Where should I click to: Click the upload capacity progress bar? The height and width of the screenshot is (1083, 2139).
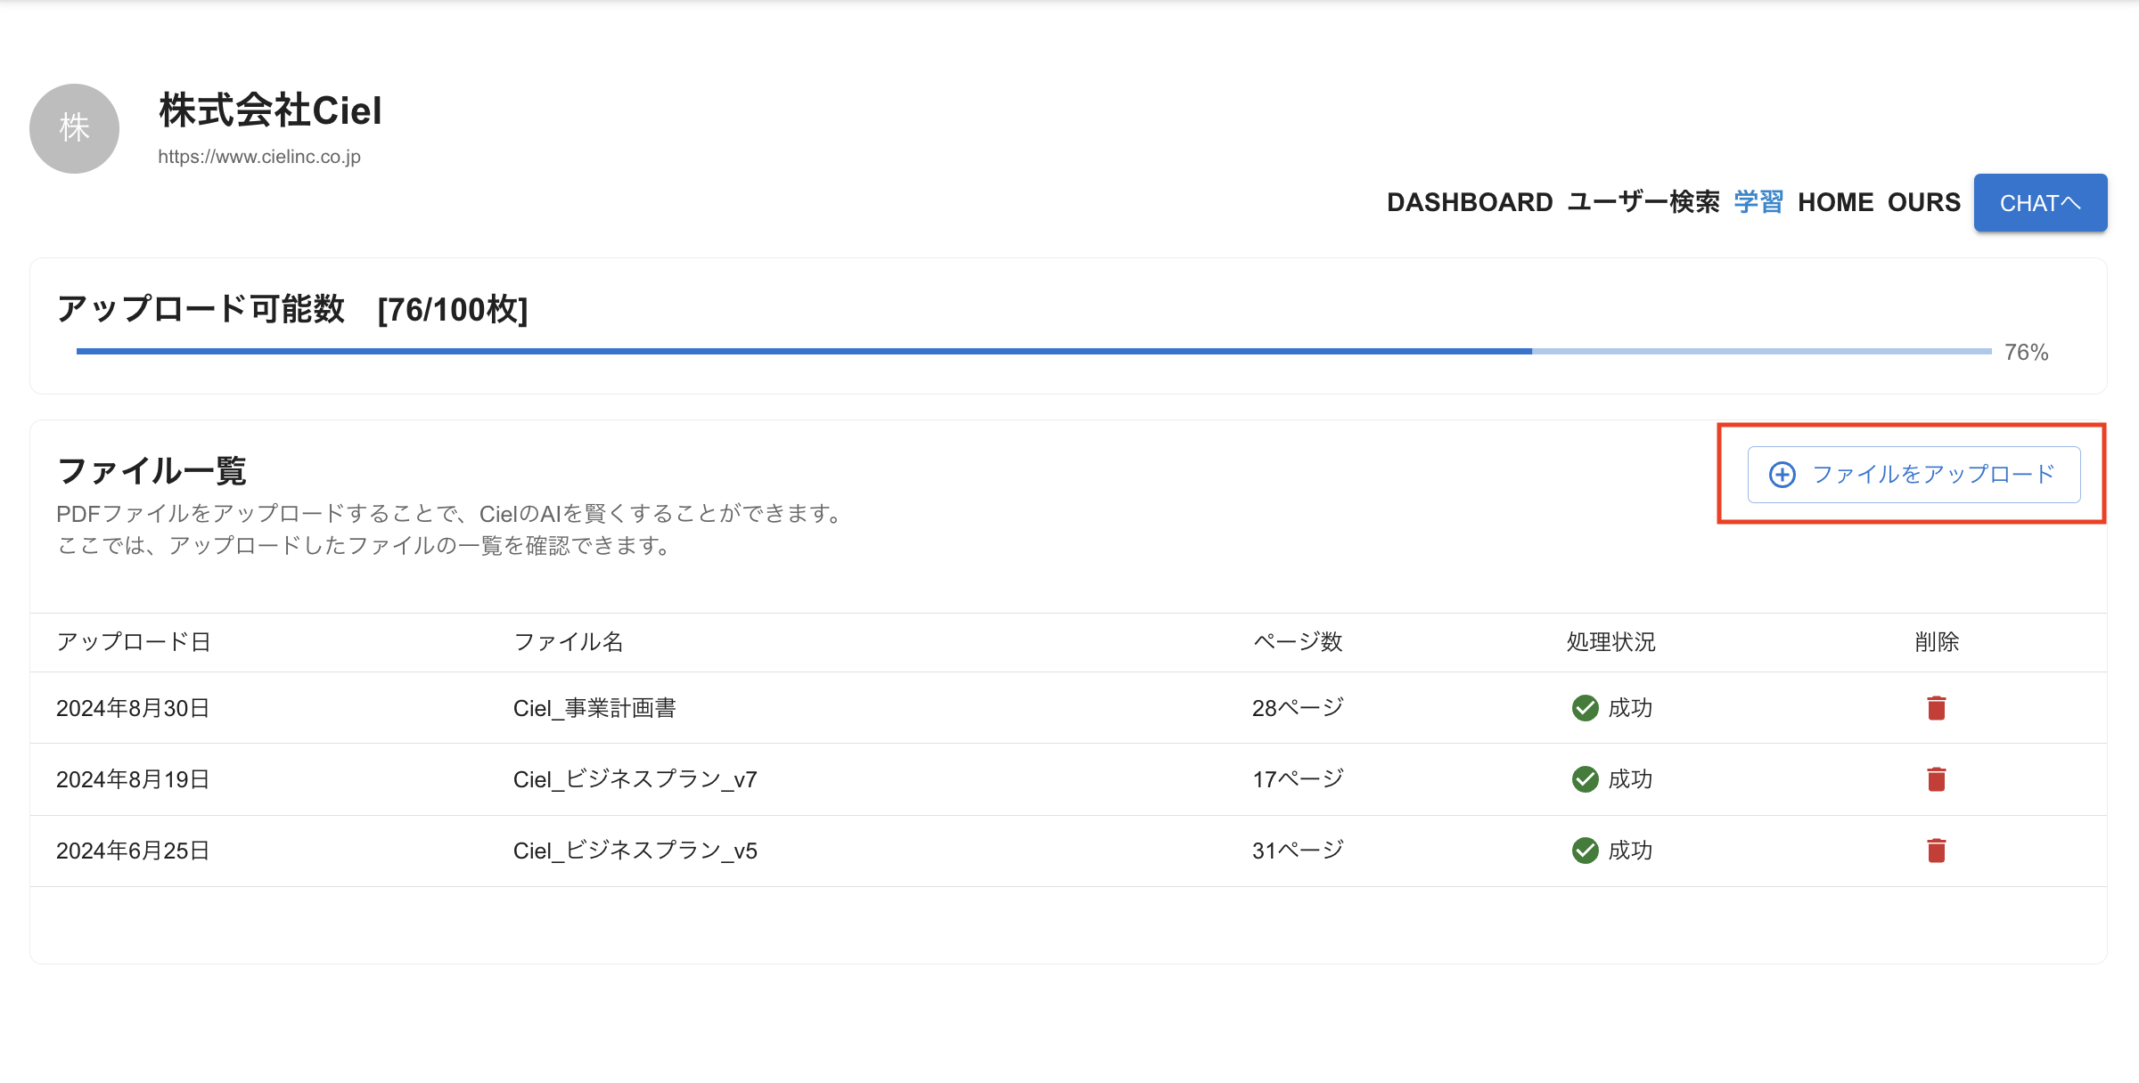pos(1034,352)
